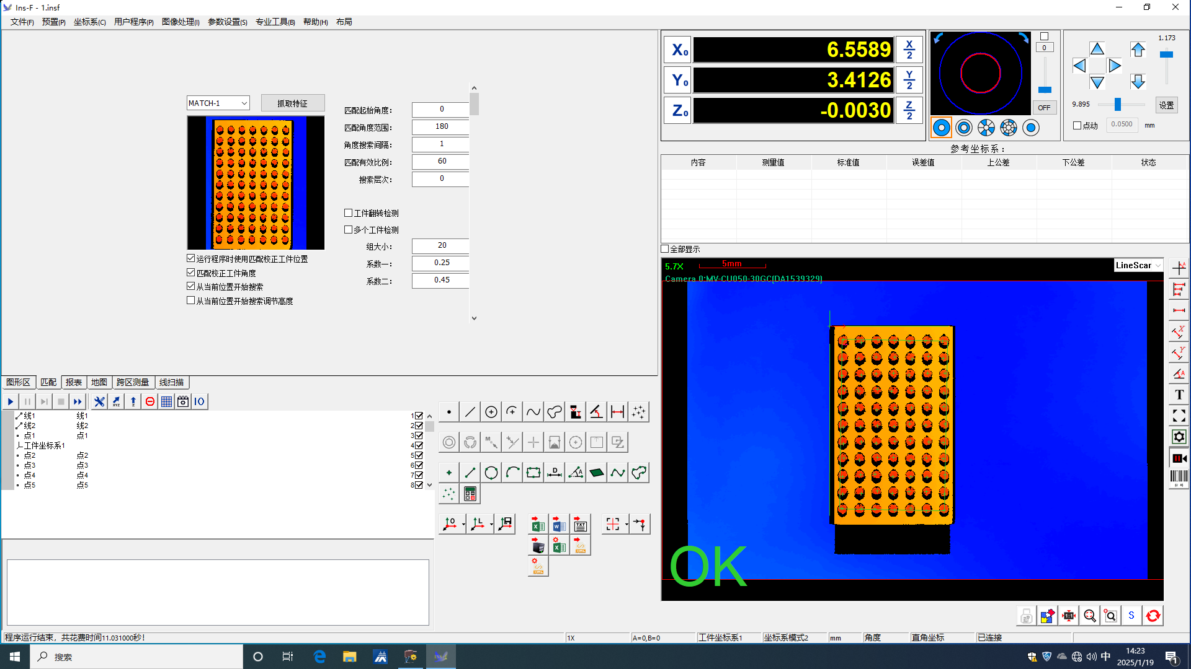Click the run program play button
The width and height of the screenshot is (1191, 669).
point(11,401)
